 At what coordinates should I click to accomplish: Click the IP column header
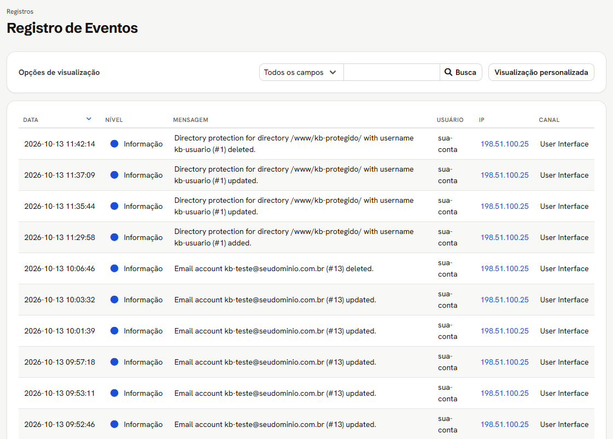click(x=482, y=120)
